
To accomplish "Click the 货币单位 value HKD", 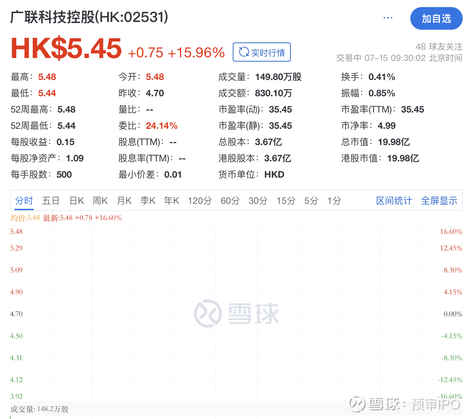I will 274,174.
